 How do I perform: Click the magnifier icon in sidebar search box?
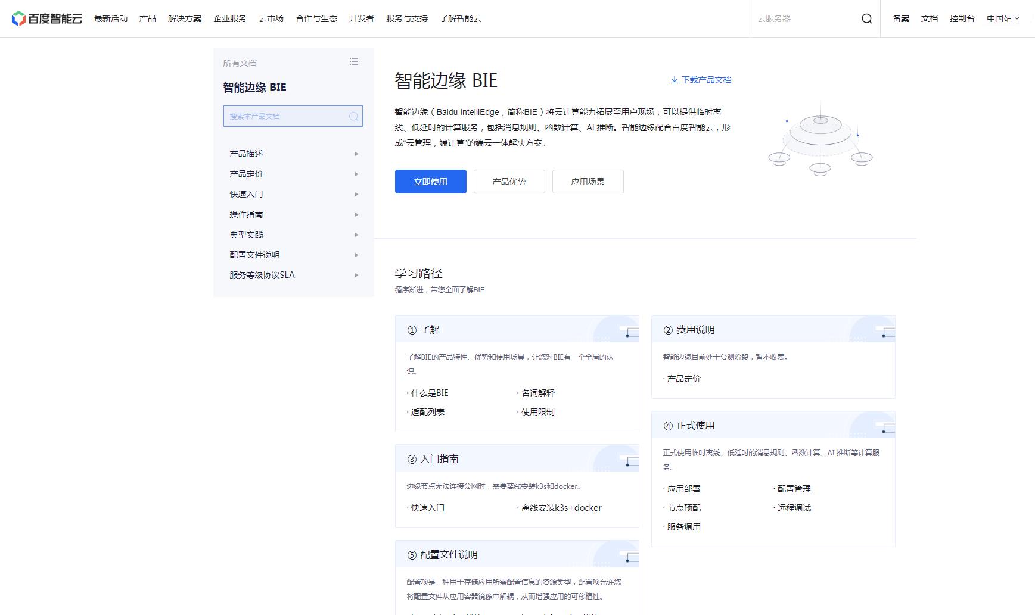coord(354,117)
